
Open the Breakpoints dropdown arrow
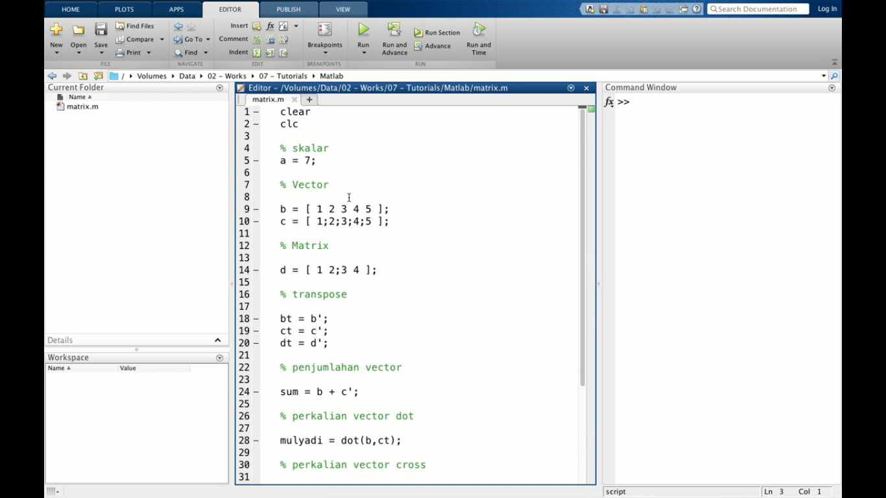(325, 53)
